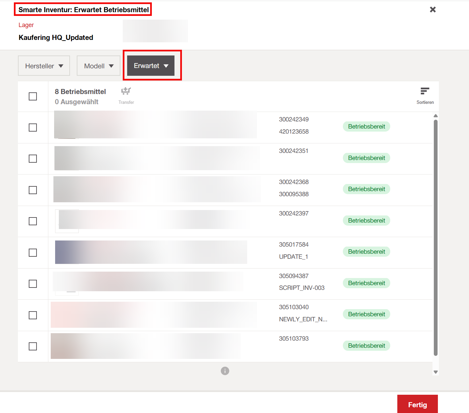
Task: Click the vertical list scrollbar thumb
Action: point(436,237)
